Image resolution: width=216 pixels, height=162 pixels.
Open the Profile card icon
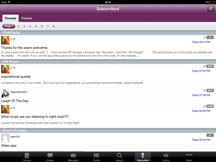click(96, 156)
